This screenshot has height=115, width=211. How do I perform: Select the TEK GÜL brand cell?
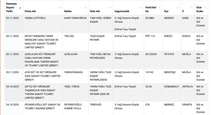69,36
